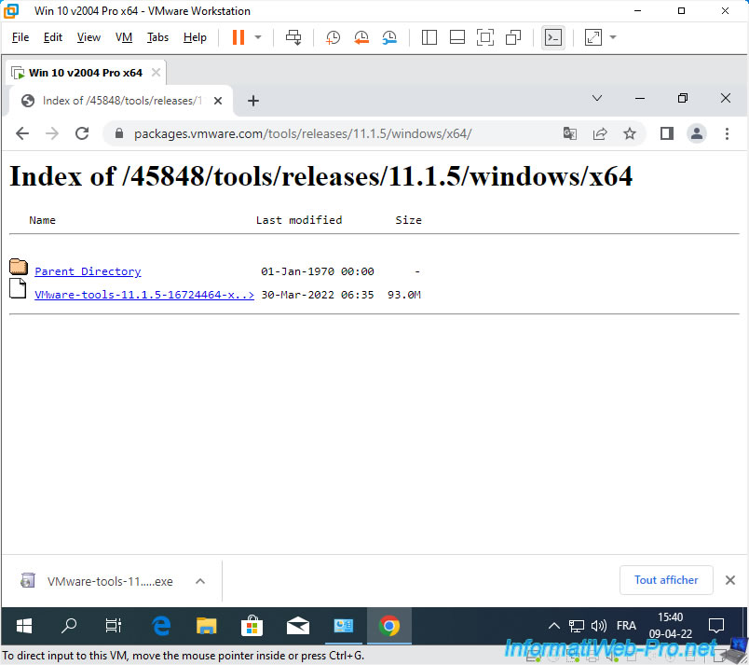Screen dimensions: 749x665
Task: Change FRA input language
Action: [x=626, y=625]
